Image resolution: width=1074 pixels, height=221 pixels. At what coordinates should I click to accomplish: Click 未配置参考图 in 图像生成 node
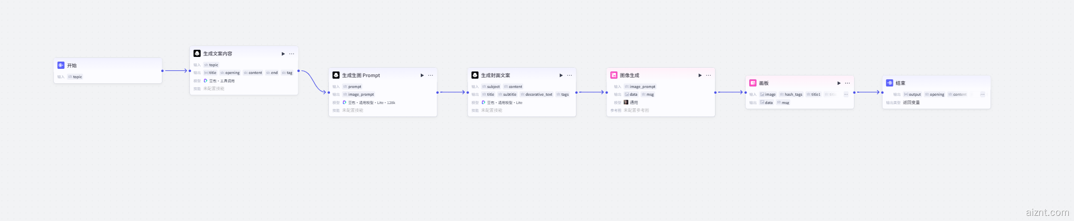coord(636,110)
